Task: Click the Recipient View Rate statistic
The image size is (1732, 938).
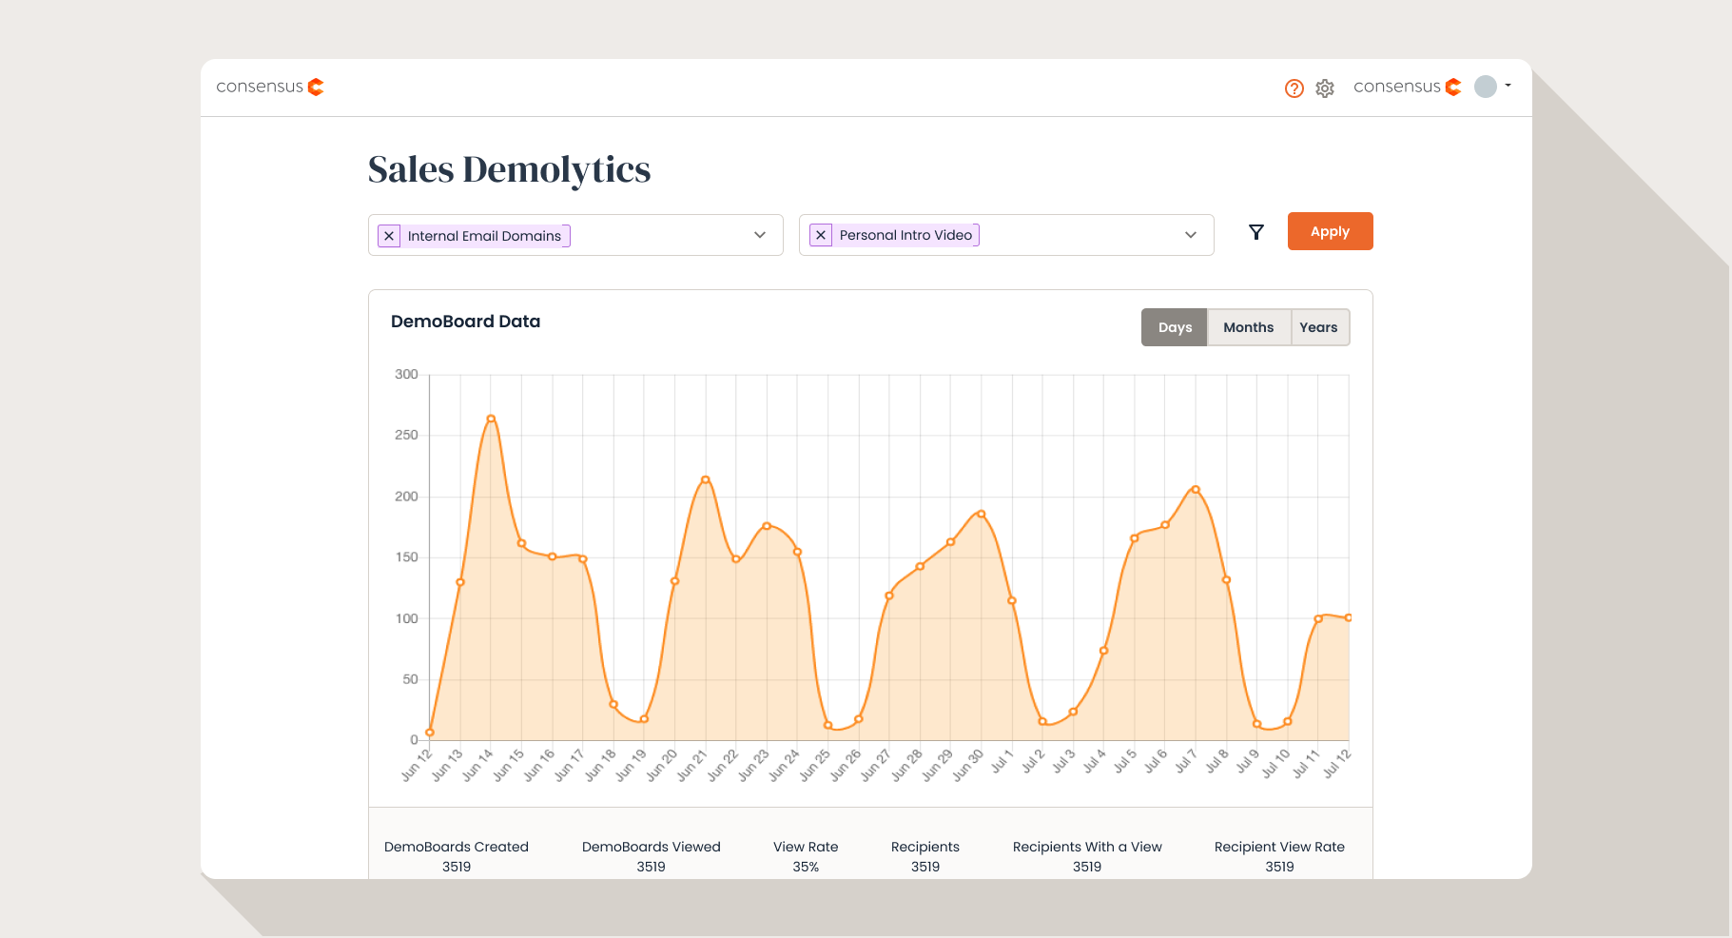Action: pos(1279,856)
